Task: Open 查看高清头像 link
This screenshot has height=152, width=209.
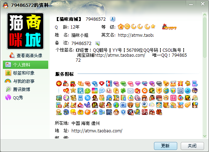Action: point(29,56)
